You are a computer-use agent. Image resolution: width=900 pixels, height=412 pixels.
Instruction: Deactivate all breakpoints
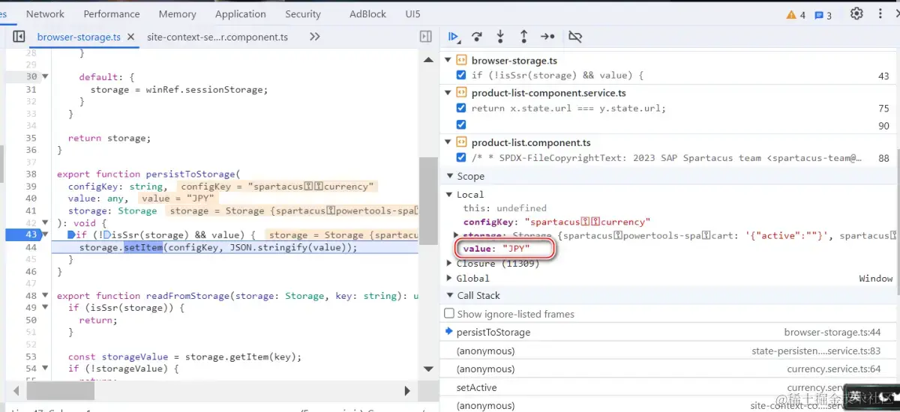pyautogui.click(x=575, y=37)
